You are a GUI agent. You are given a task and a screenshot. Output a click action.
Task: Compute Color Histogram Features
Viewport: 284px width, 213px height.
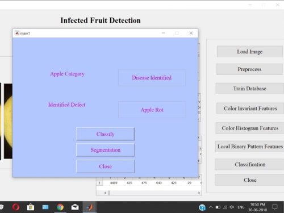[x=250, y=128]
